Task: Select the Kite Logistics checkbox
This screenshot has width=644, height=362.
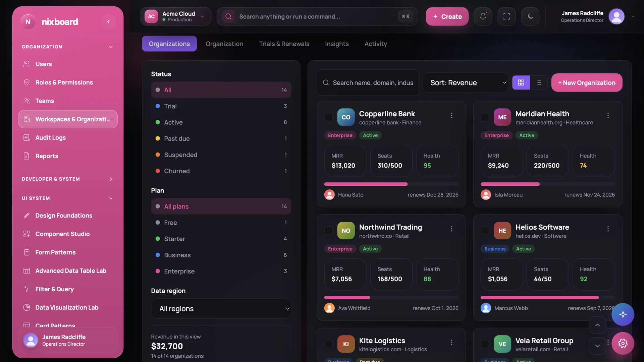Action: coord(328,344)
